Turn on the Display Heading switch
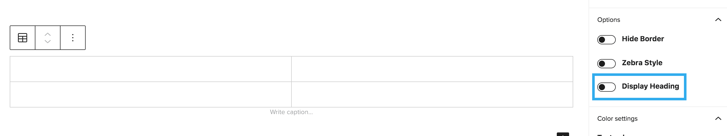Screen dimensions: 727x136 (x=606, y=87)
